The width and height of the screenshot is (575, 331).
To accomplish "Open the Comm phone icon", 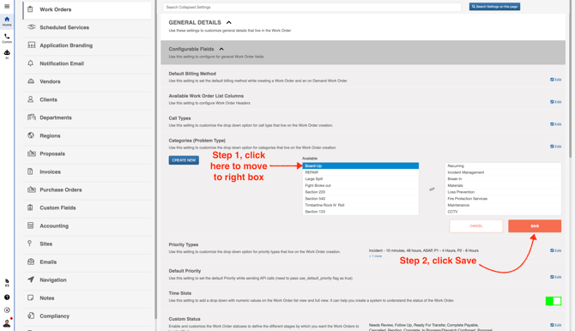I will point(7,38).
